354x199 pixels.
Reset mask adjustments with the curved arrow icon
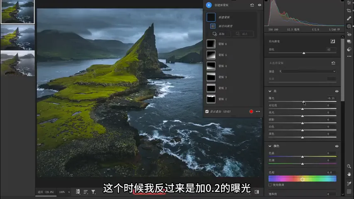click(333, 63)
